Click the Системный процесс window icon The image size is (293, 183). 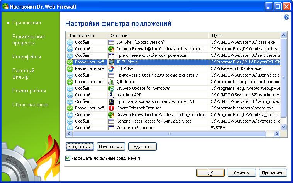tap(111, 128)
